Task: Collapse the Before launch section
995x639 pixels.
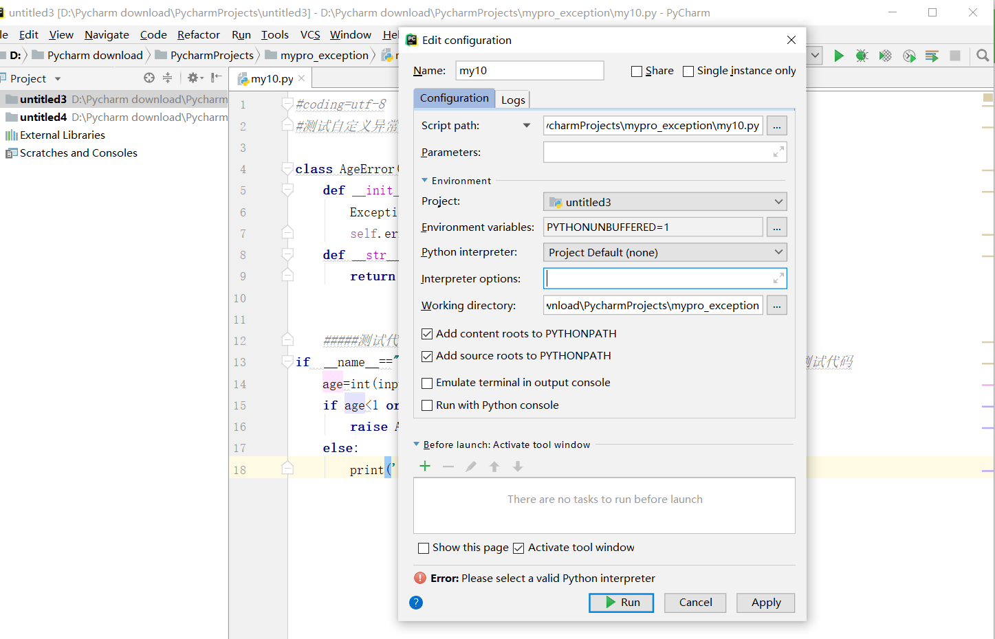Action: 416,444
